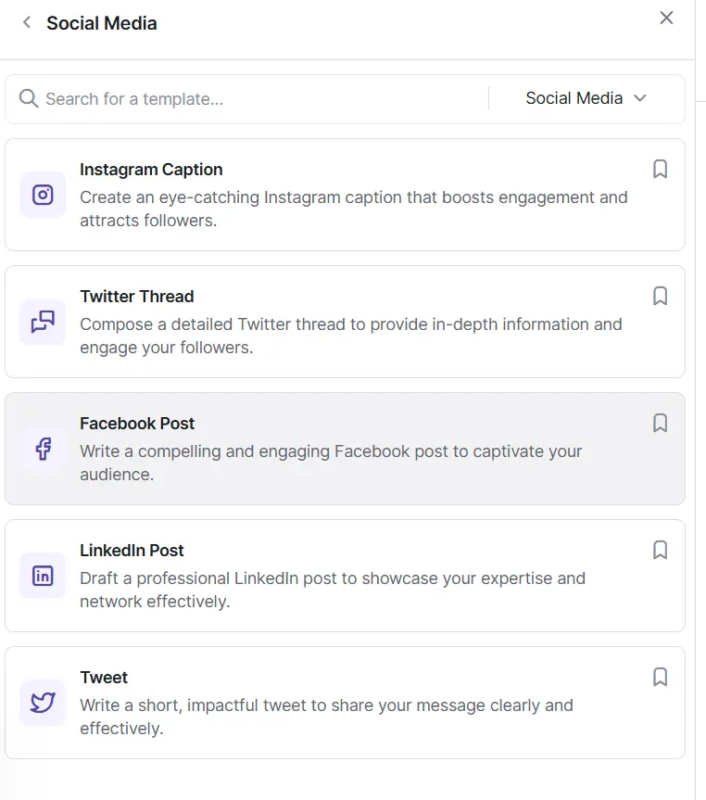706x800 pixels.
Task: Open the Social Media category dropdown
Action: click(586, 98)
